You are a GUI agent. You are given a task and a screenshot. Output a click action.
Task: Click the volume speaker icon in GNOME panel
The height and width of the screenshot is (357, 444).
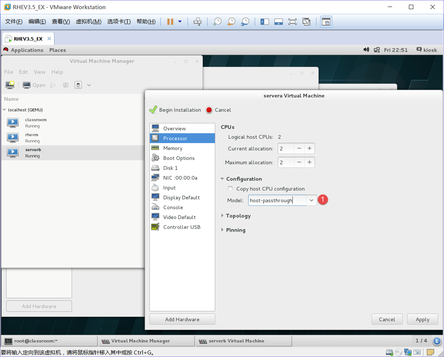point(366,50)
